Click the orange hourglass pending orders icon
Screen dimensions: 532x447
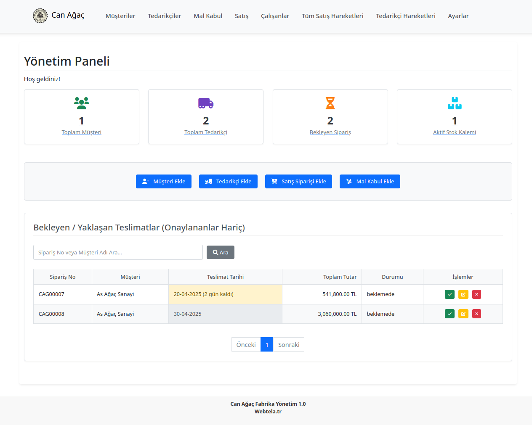pyautogui.click(x=330, y=103)
